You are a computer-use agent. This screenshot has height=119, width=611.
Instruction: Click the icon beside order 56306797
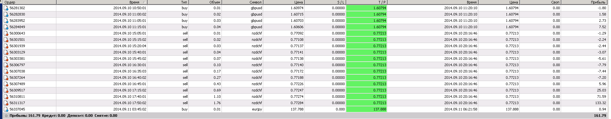tap(6, 65)
